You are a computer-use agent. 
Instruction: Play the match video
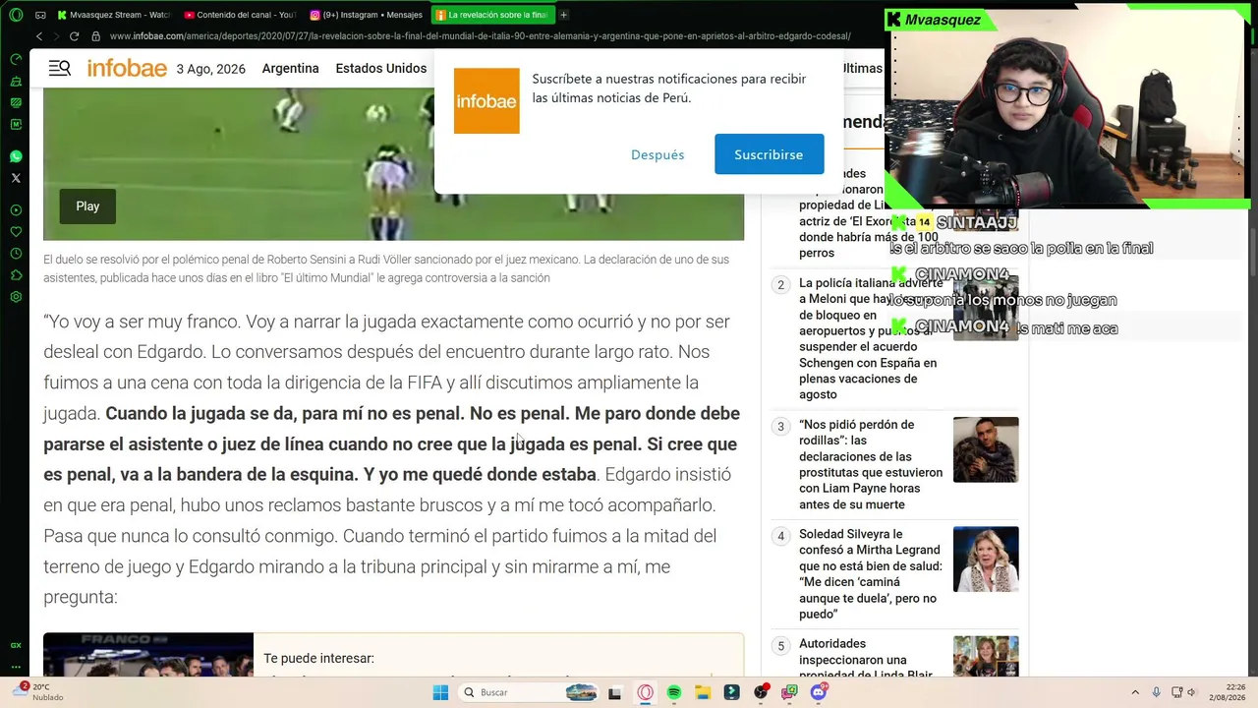point(87,206)
